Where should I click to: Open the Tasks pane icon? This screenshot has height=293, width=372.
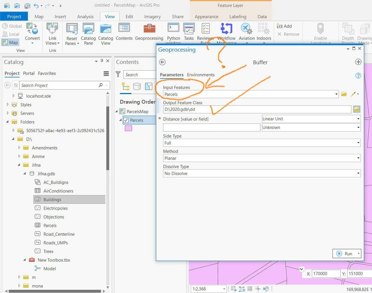pyautogui.click(x=189, y=28)
